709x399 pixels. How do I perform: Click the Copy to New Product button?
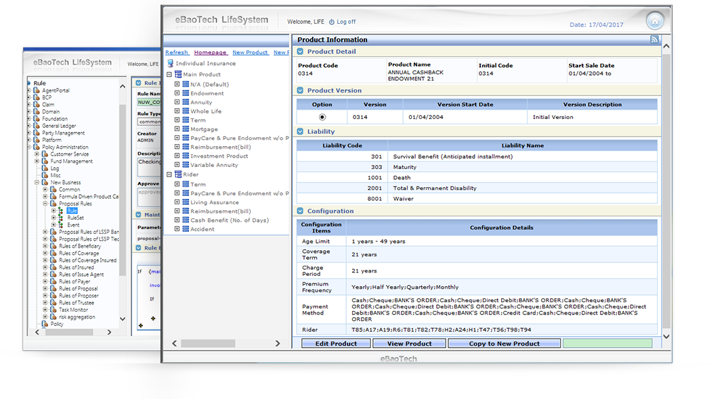tap(504, 344)
